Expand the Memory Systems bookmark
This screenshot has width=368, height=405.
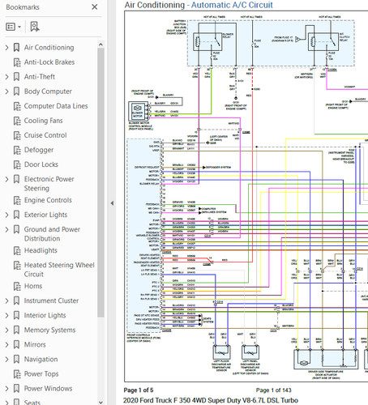7,330
